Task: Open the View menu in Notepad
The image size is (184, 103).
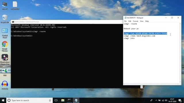Action: coord(142,21)
